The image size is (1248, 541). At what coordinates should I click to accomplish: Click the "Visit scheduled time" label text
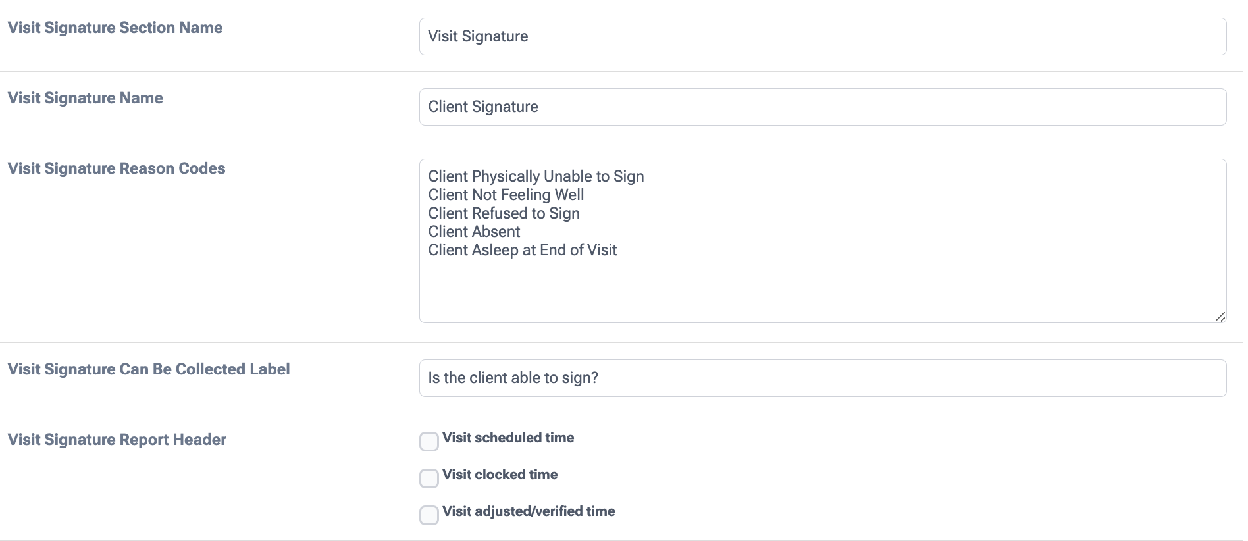[508, 438]
